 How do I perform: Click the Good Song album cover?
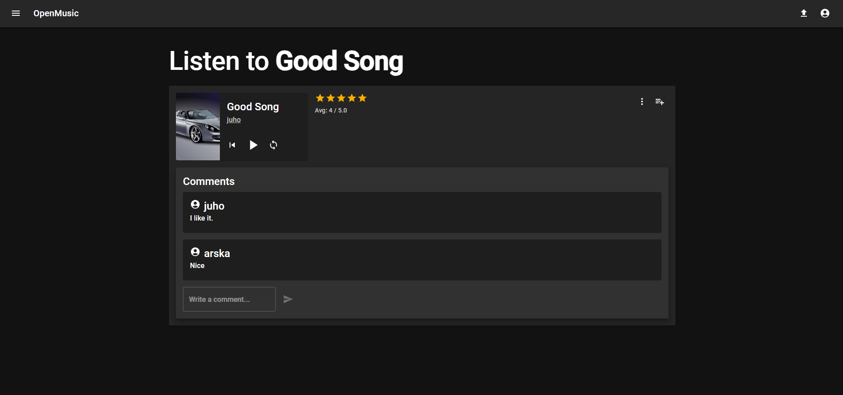coord(198,127)
